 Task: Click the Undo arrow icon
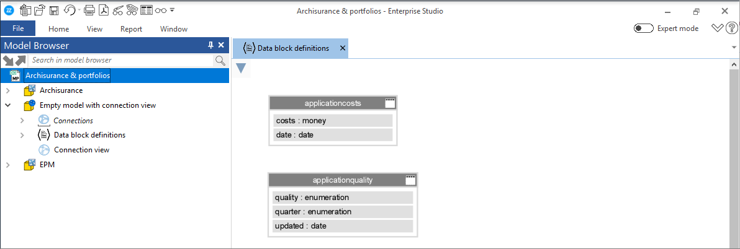click(x=70, y=10)
